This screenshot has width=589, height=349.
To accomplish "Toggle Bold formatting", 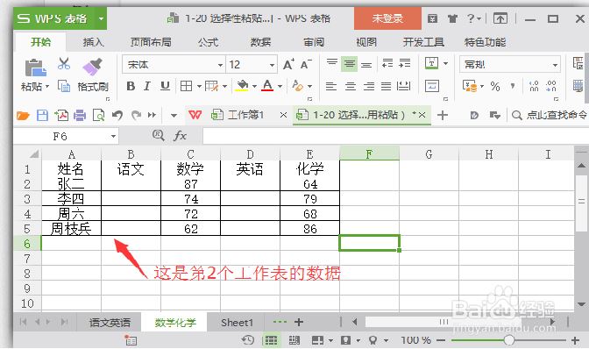I will [131, 87].
